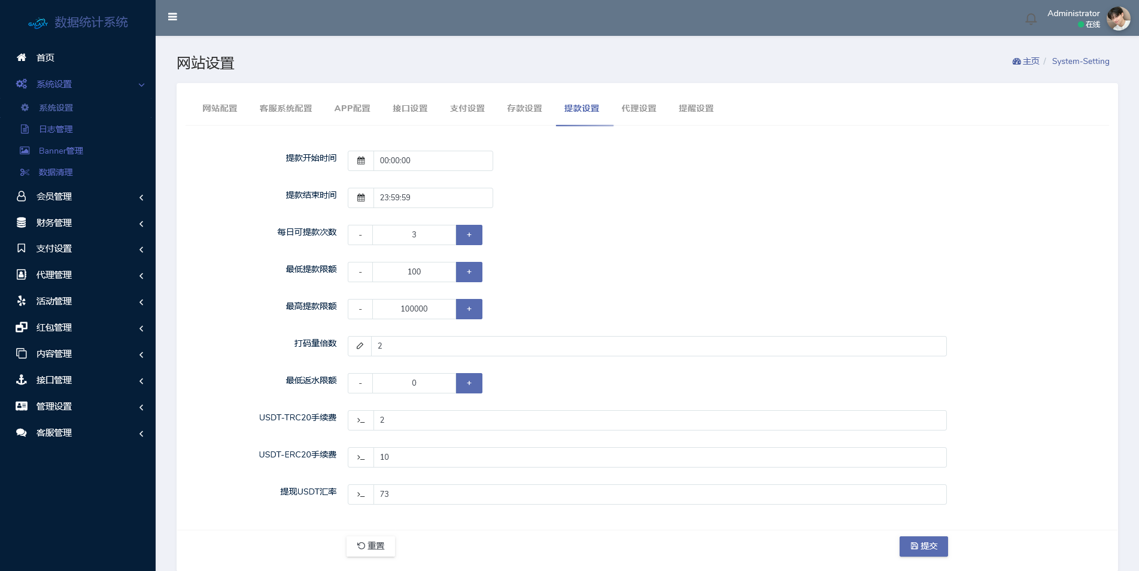Click the 提现USDT汇率 input field
1139x571 pixels.
tap(659, 494)
